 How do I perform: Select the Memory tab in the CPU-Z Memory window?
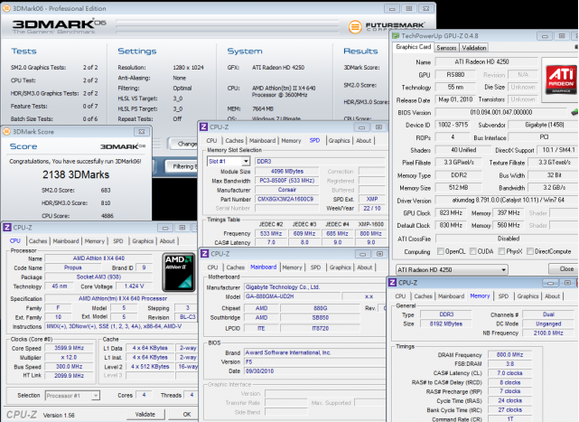tap(480, 295)
